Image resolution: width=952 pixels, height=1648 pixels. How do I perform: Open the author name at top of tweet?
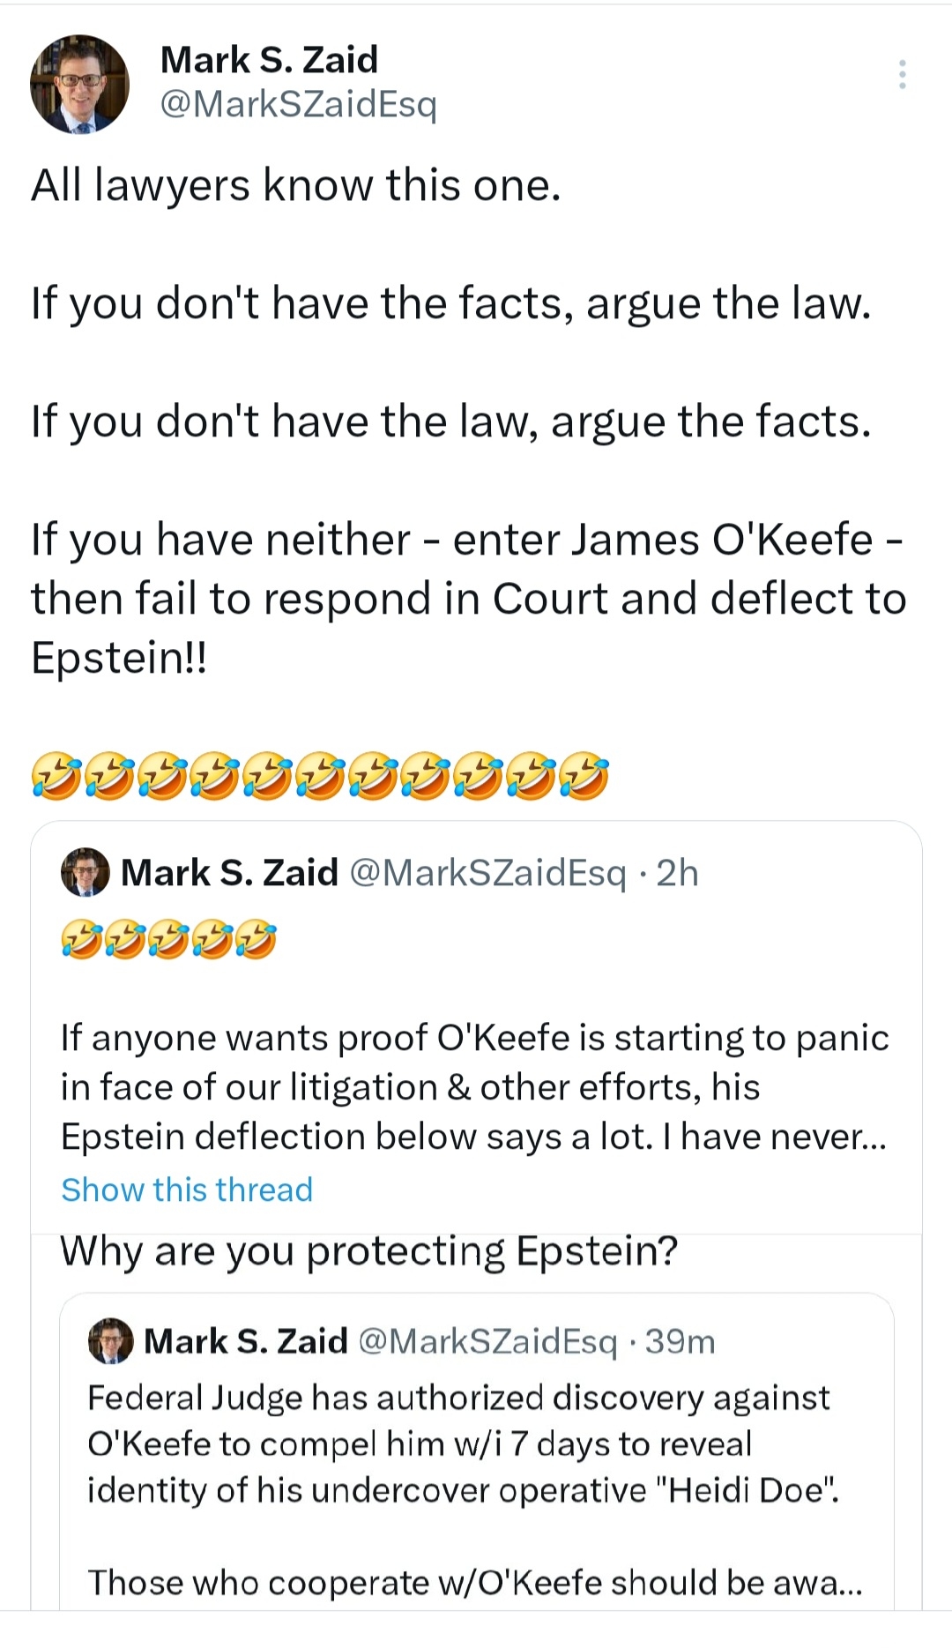coord(269,60)
